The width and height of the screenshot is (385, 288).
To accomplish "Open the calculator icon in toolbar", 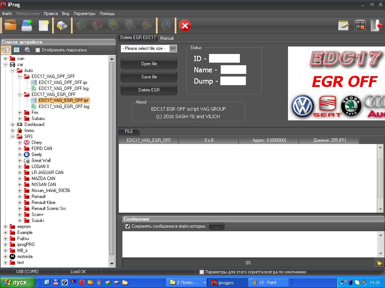I will (x=360, y=25).
